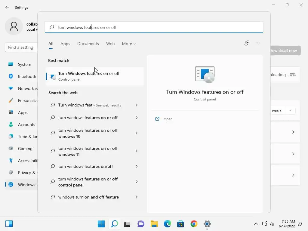Select 'turn windows features on/off' suggestion
Image resolution: width=308 pixels, height=231 pixels.
click(85, 166)
